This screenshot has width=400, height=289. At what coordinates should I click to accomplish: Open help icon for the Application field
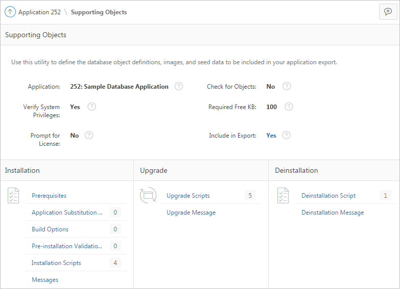pyautogui.click(x=178, y=87)
